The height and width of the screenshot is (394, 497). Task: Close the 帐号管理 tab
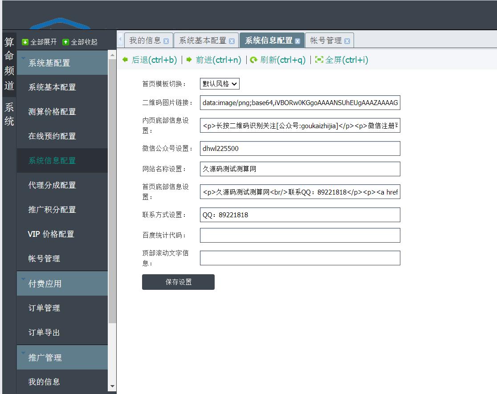click(x=347, y=41)
